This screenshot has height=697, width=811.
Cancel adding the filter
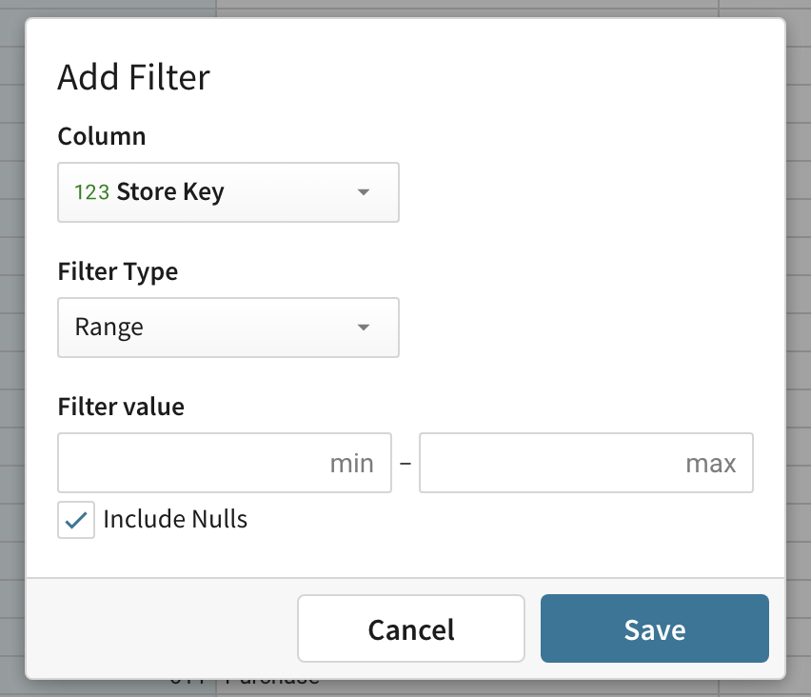tap(411, 628)
